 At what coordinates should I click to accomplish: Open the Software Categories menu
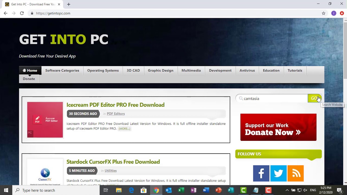62,70
